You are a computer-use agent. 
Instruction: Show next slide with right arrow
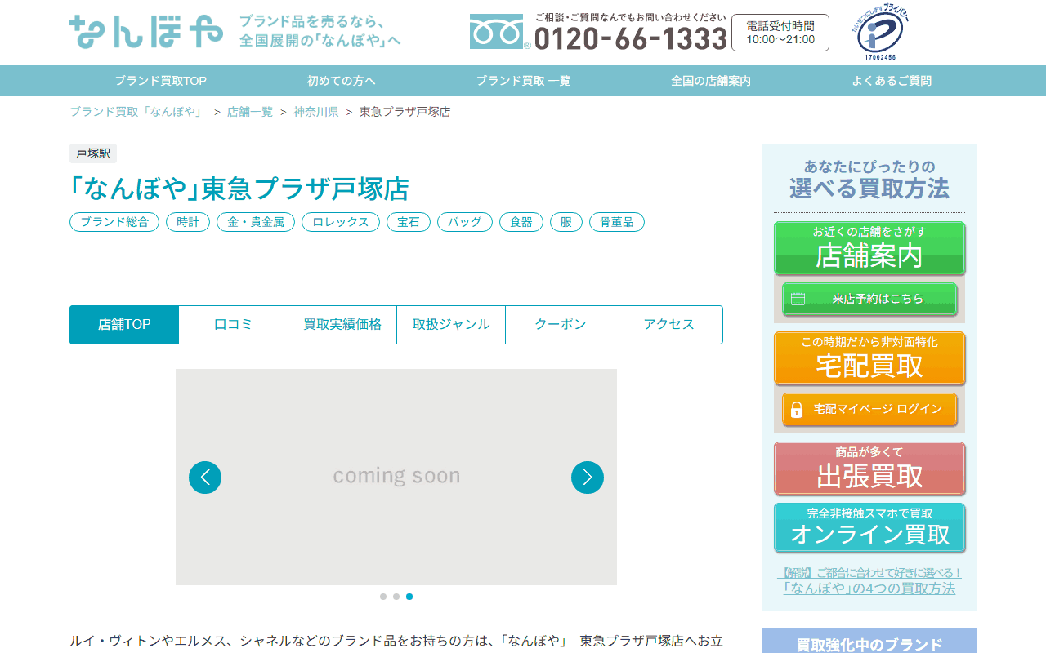click(588, 478)
